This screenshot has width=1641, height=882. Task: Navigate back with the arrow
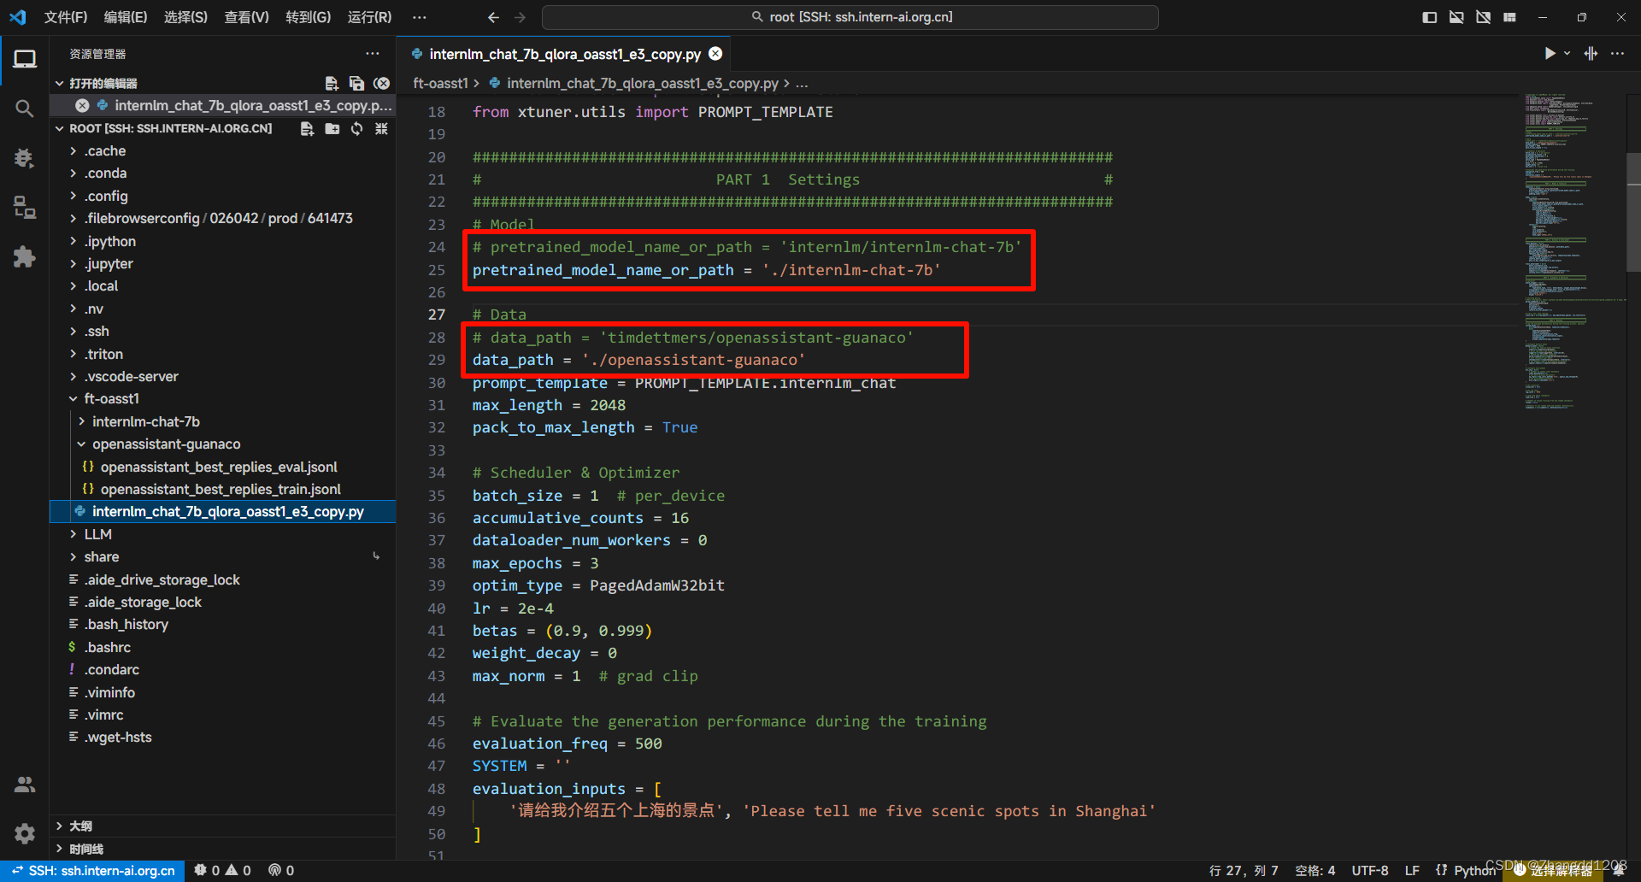pos(493,17)
